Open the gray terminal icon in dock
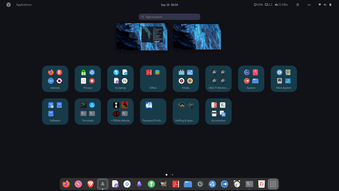This screenshot has height=191, width=339. pos(249,184)
